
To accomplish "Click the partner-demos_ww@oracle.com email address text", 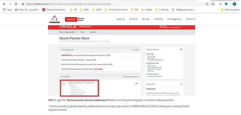I will [88, 106].
